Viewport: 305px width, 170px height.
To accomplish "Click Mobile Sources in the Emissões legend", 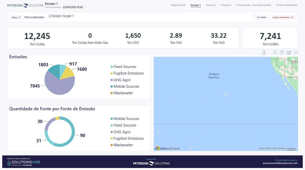I will pos(125,86).
